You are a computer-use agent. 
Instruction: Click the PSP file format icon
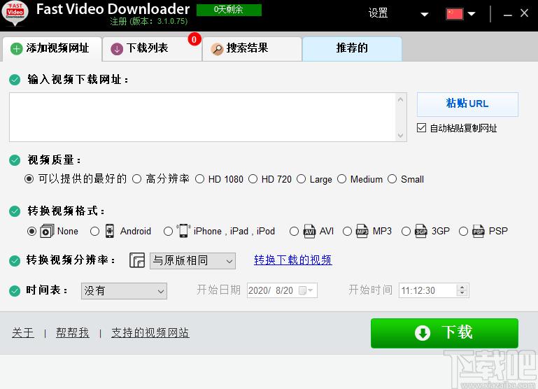[x=479, y=231]
